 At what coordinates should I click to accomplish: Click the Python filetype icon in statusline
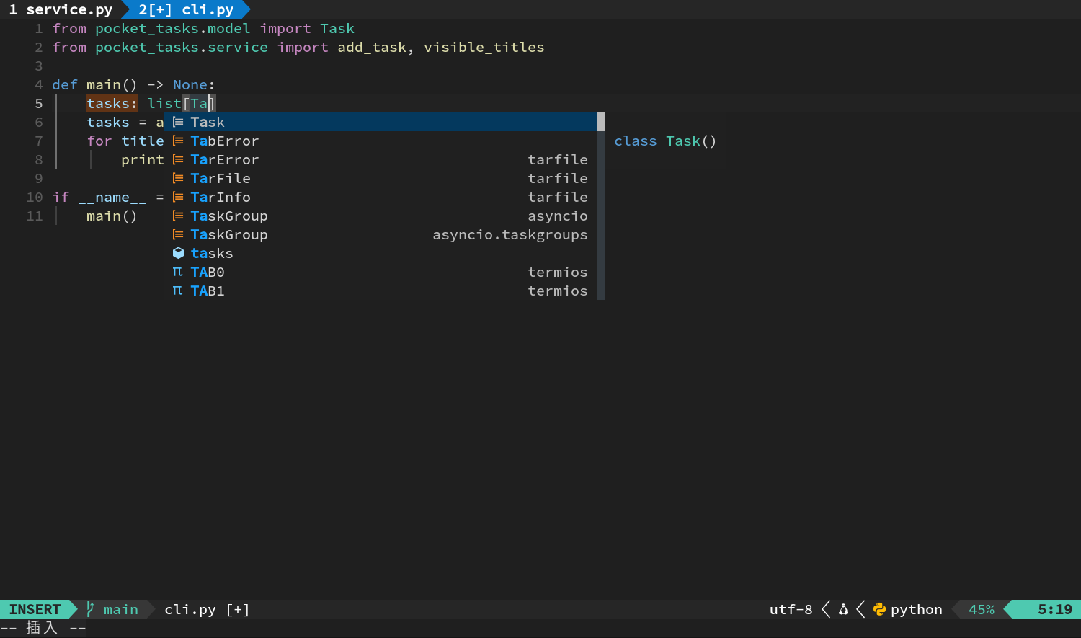pos(879,610)
